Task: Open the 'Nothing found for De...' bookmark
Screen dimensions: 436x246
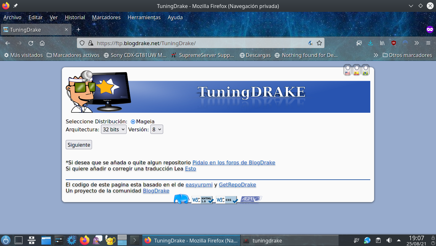Action: click(x=306, y=55)
